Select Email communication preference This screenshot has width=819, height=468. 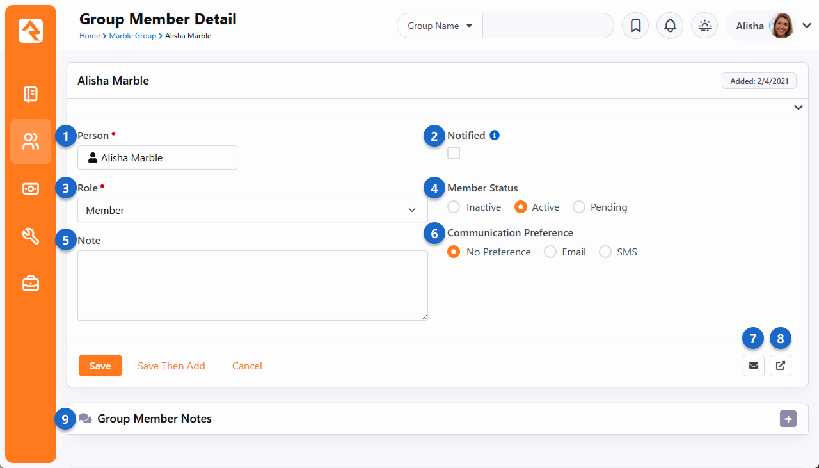(550, 252)
